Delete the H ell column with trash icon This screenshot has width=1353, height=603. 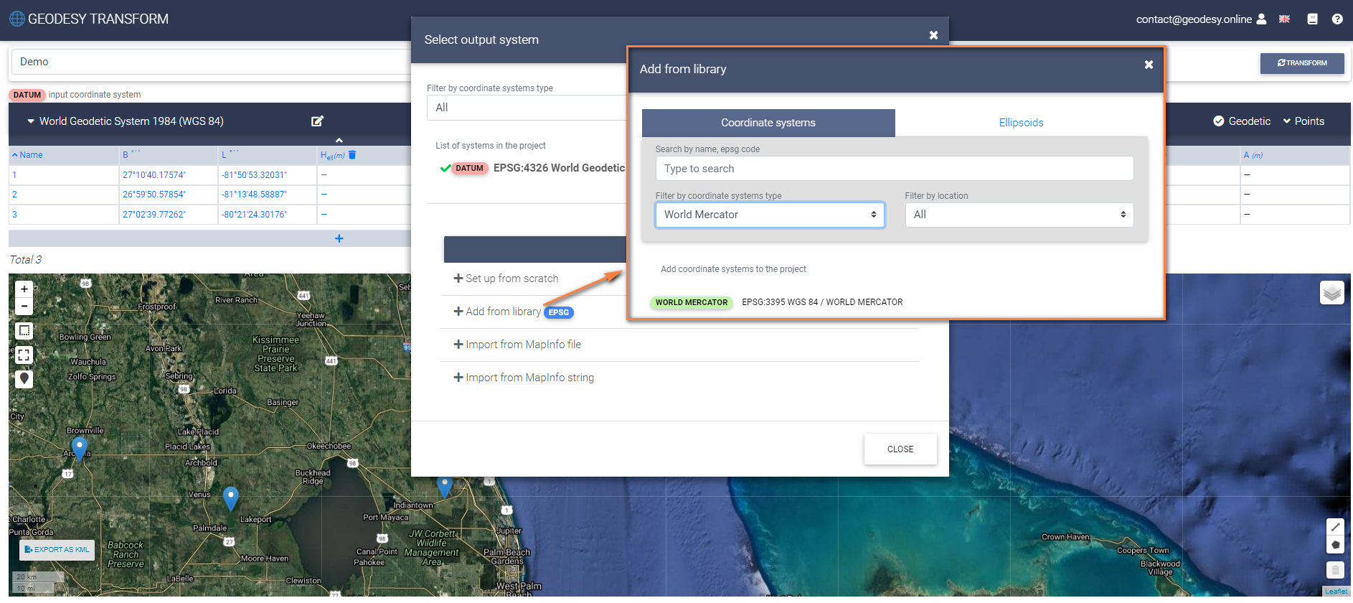click(352, 155)
